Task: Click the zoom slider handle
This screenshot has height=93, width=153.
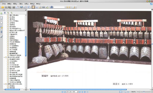Action: (144, 92)
